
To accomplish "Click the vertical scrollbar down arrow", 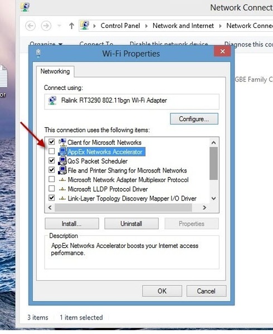I will (x=214, y=198).
